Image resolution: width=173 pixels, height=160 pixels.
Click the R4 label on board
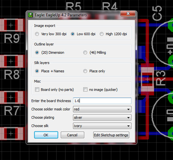point(110,7)
